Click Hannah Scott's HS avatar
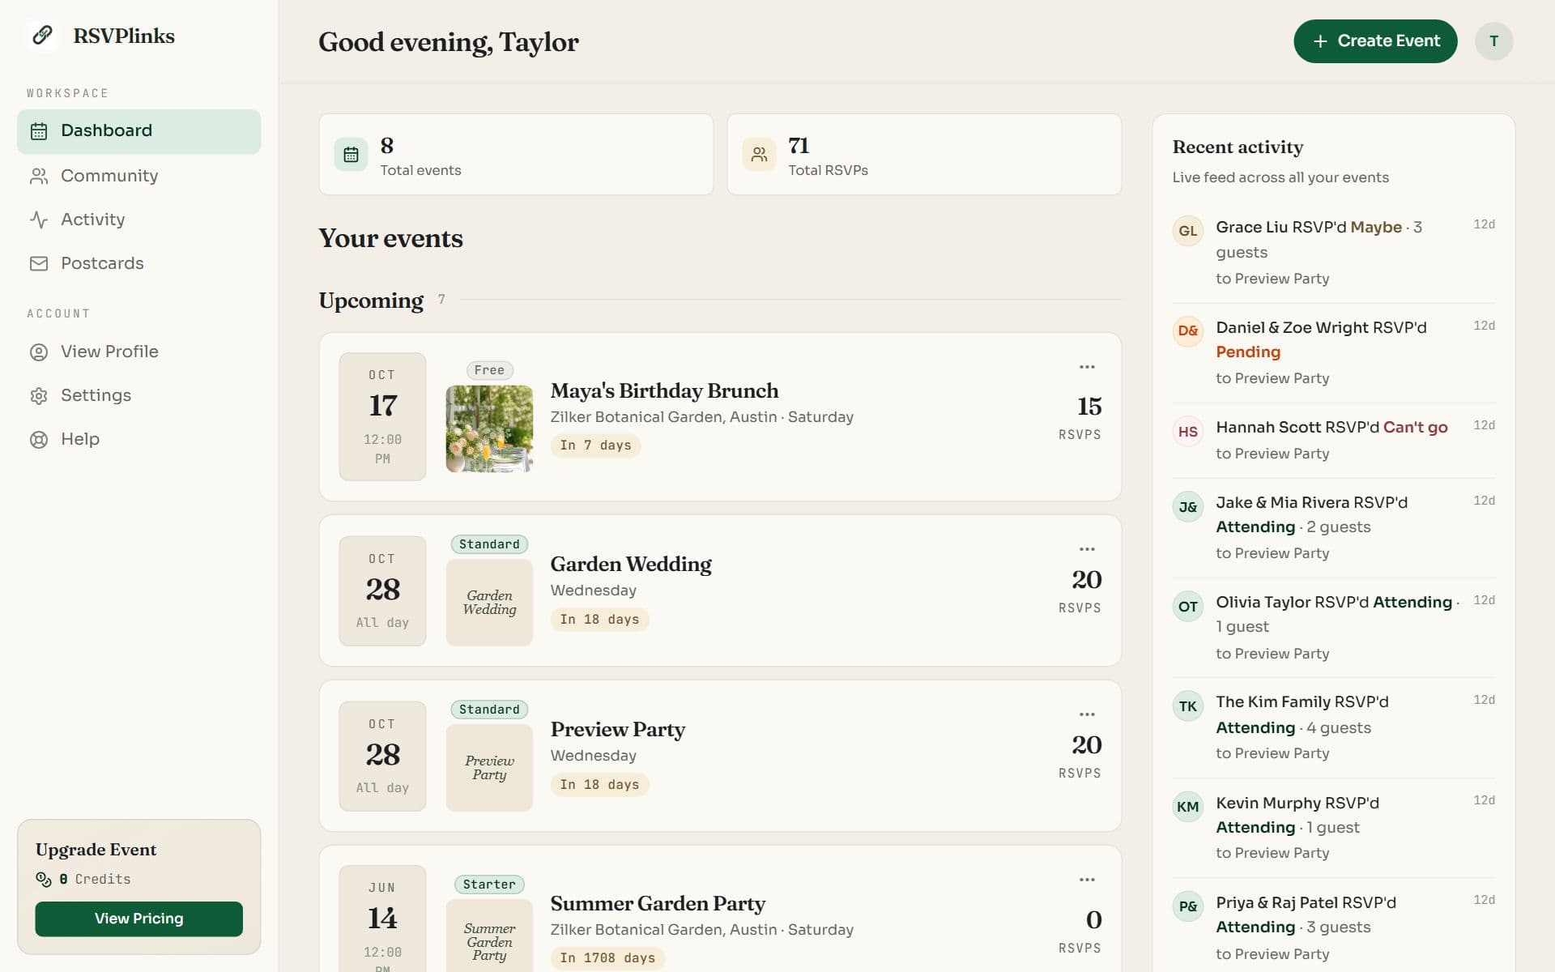Screen dimensions: 1555x972 click(1187, 432)
